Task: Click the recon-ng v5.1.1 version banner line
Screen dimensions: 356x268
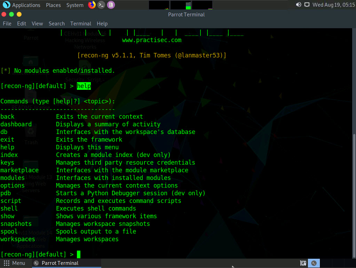Action: [x=152, y=55]
